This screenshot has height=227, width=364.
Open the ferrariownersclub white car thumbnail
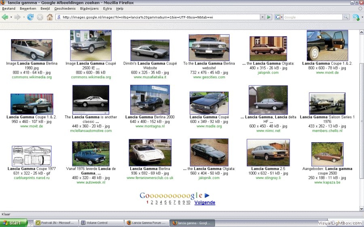[x=150, y=153]
